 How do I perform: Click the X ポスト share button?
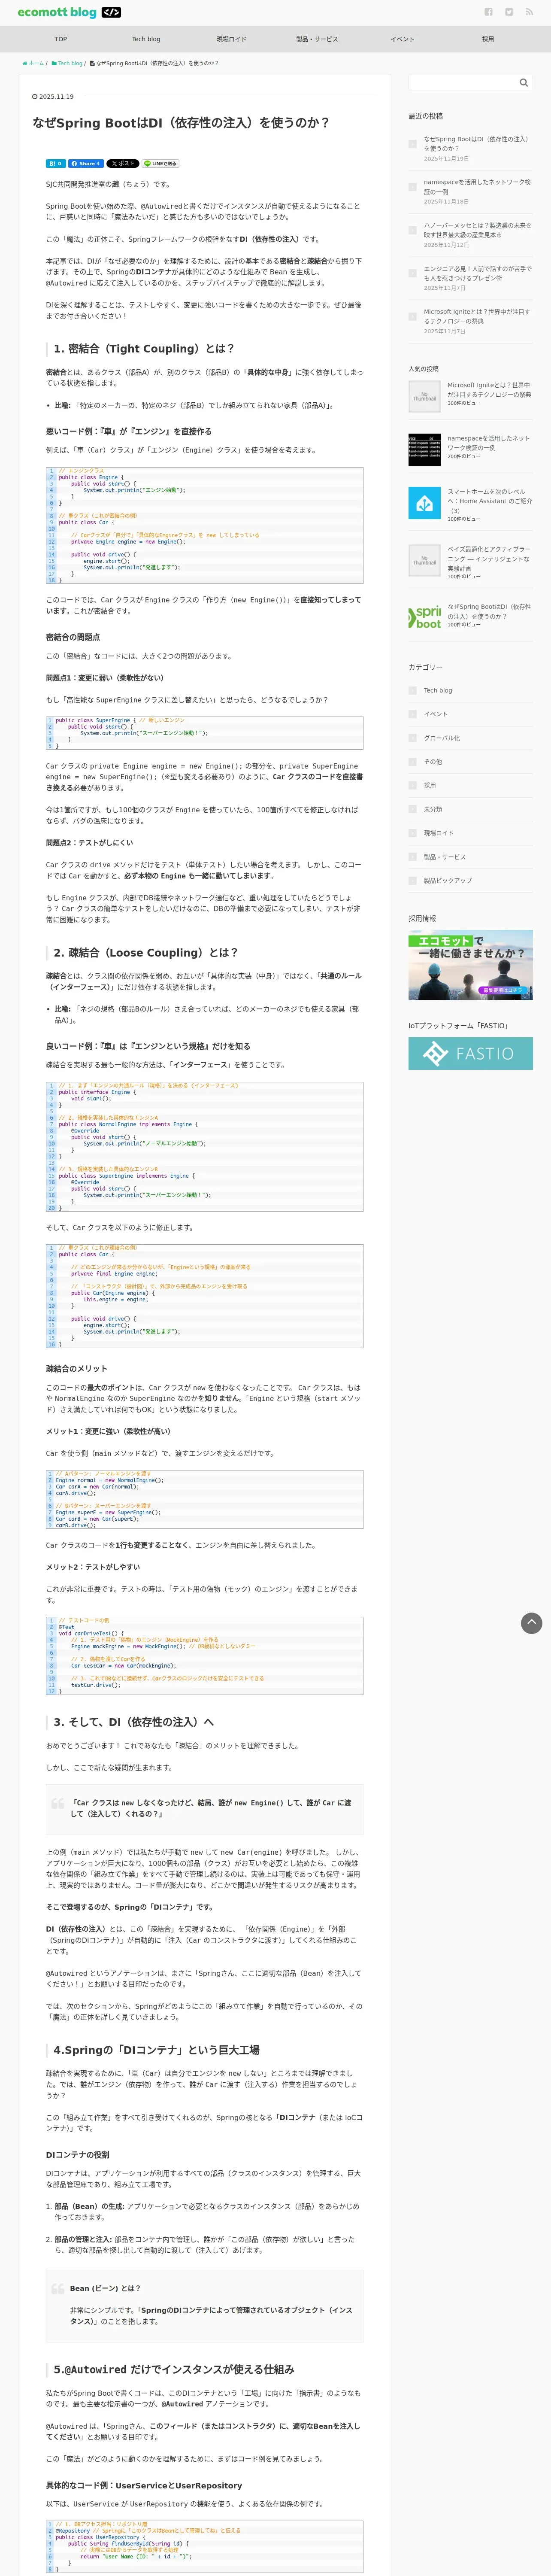pos(123,163)
